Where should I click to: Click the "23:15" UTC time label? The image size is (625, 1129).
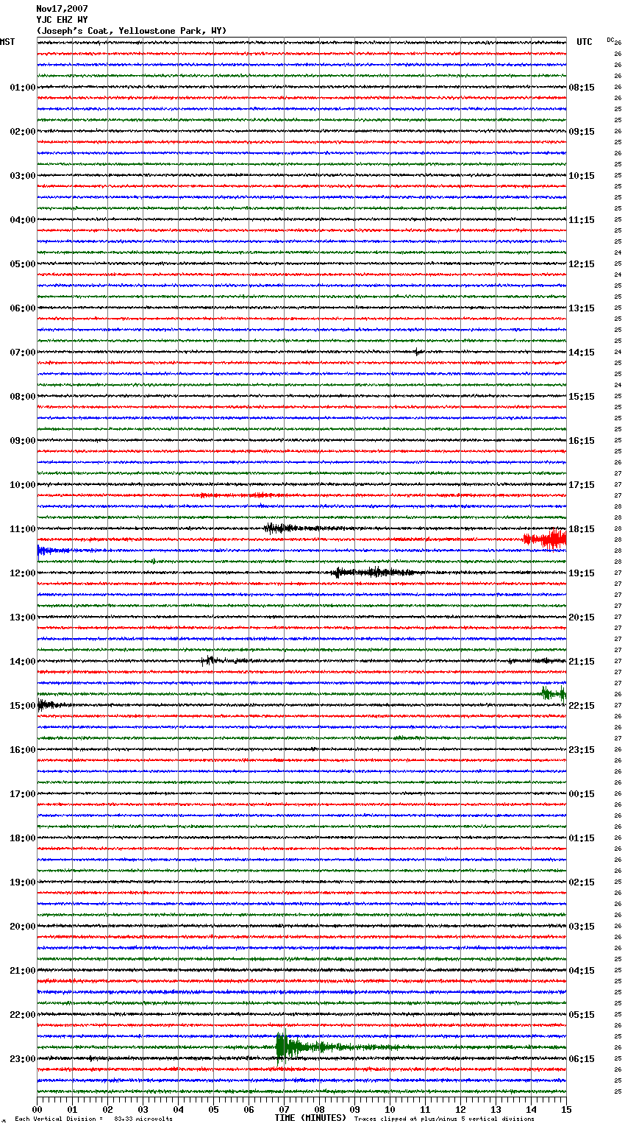click(x=582, y=750)
